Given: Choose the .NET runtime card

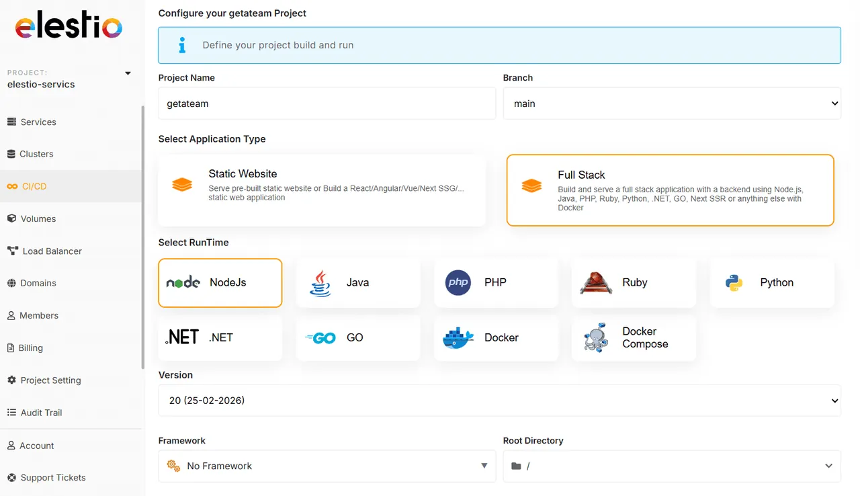Looking at the screenshot, I should pyautogui.click(x=220, y=338).
